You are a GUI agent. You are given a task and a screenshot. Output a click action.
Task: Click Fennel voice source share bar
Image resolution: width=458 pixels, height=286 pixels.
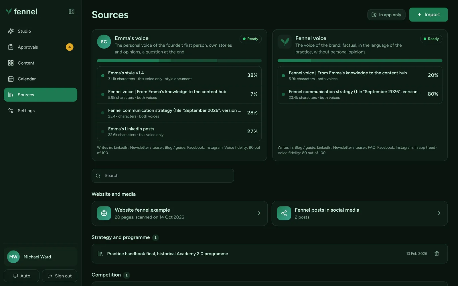(360, 61)
